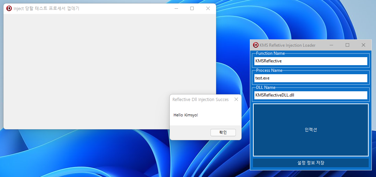Maximize the KMS Refletive Injection Loader window

point(347,45)
